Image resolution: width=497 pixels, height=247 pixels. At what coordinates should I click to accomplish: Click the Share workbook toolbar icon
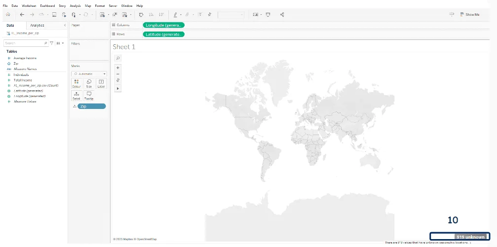pyautogui.click(x=282, y=15)
